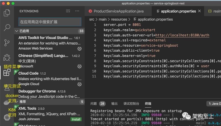The image size is (221, 126).
Task: Click src in the breadcrumb path
Action: pyautogui.click(x=92, y=19)
